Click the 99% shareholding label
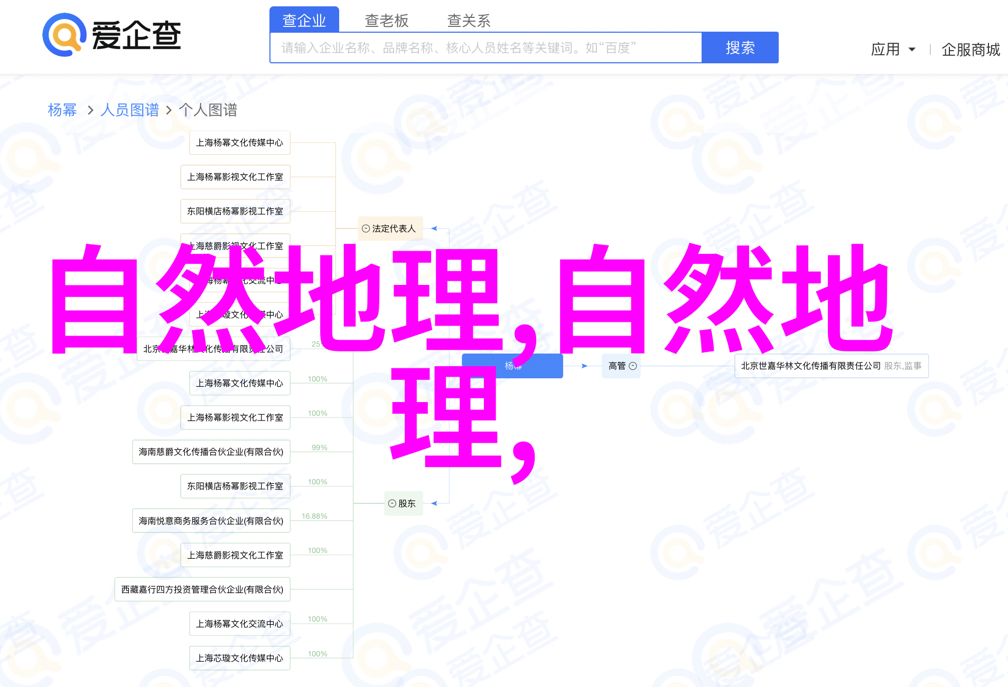 point(320,447)
